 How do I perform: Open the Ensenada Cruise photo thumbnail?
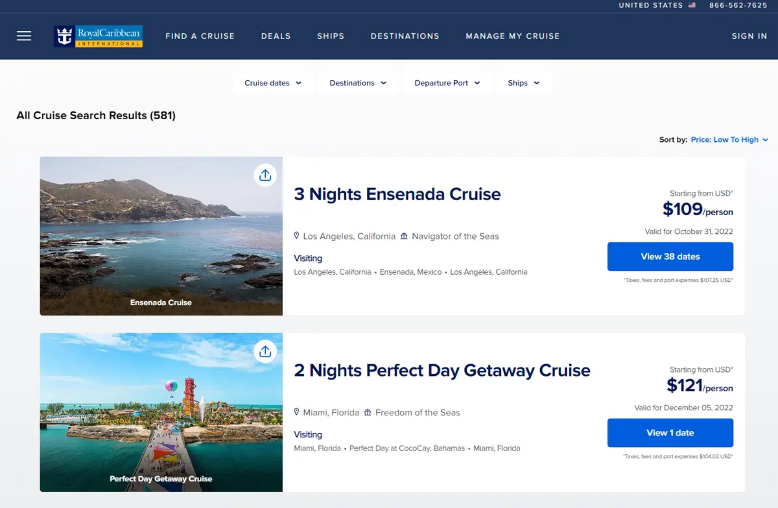coord(161,236)
